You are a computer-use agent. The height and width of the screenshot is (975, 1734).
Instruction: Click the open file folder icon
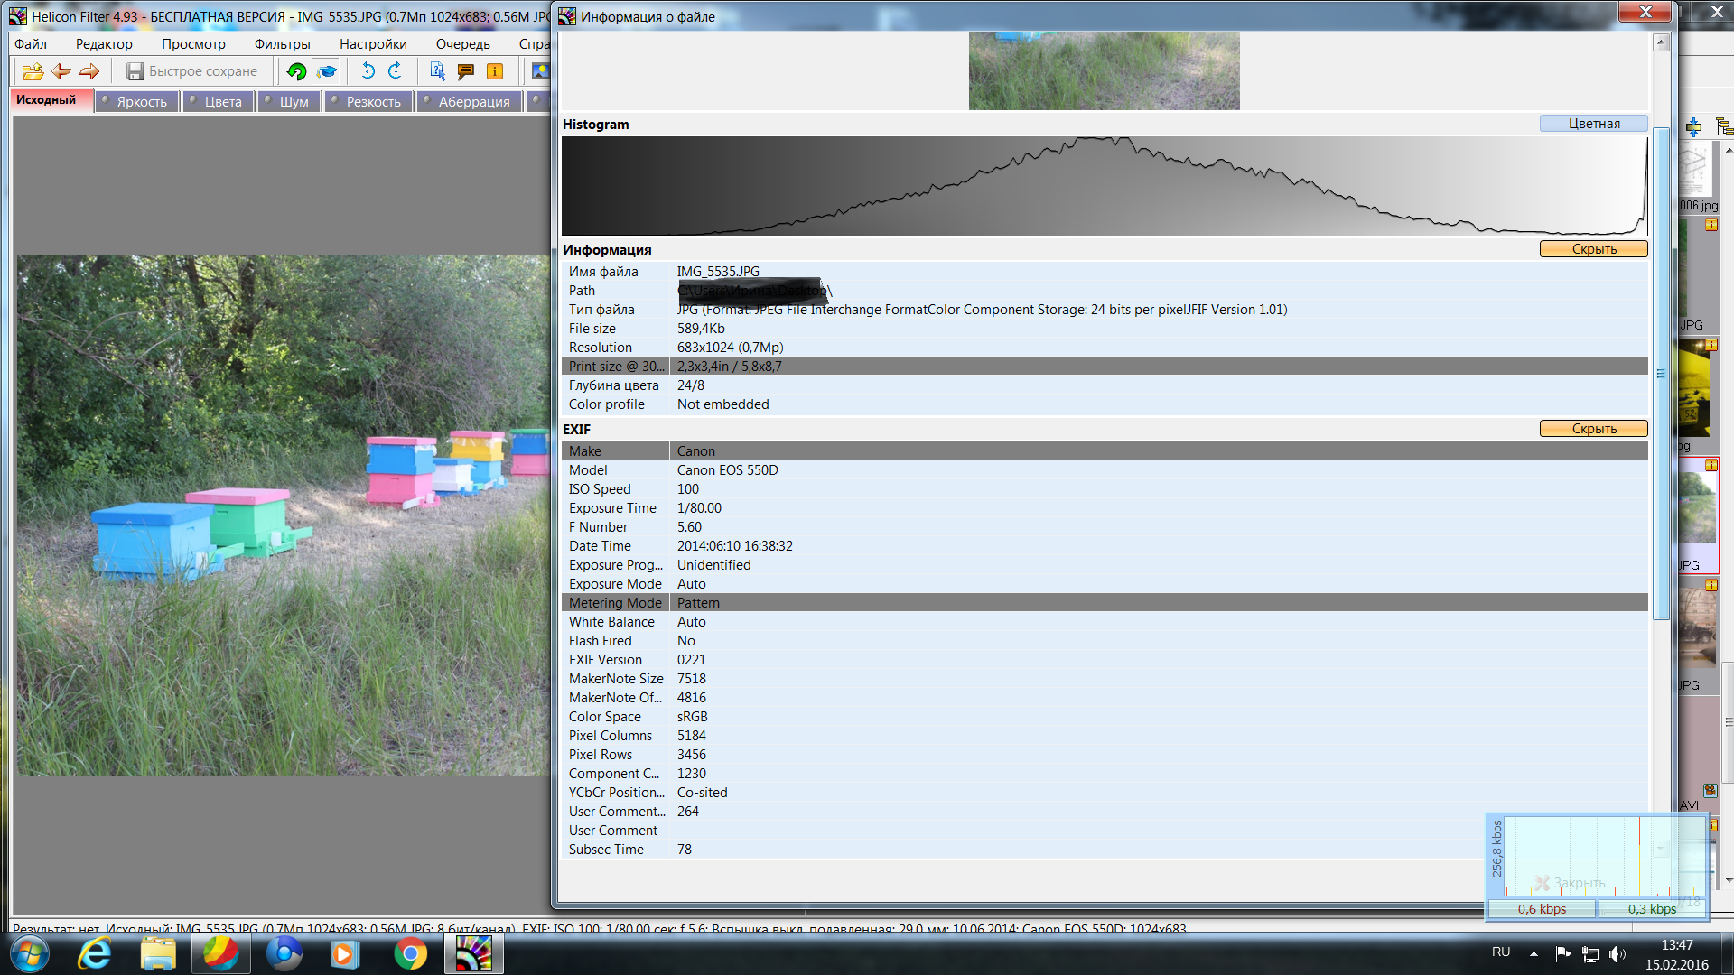[33, 71]
